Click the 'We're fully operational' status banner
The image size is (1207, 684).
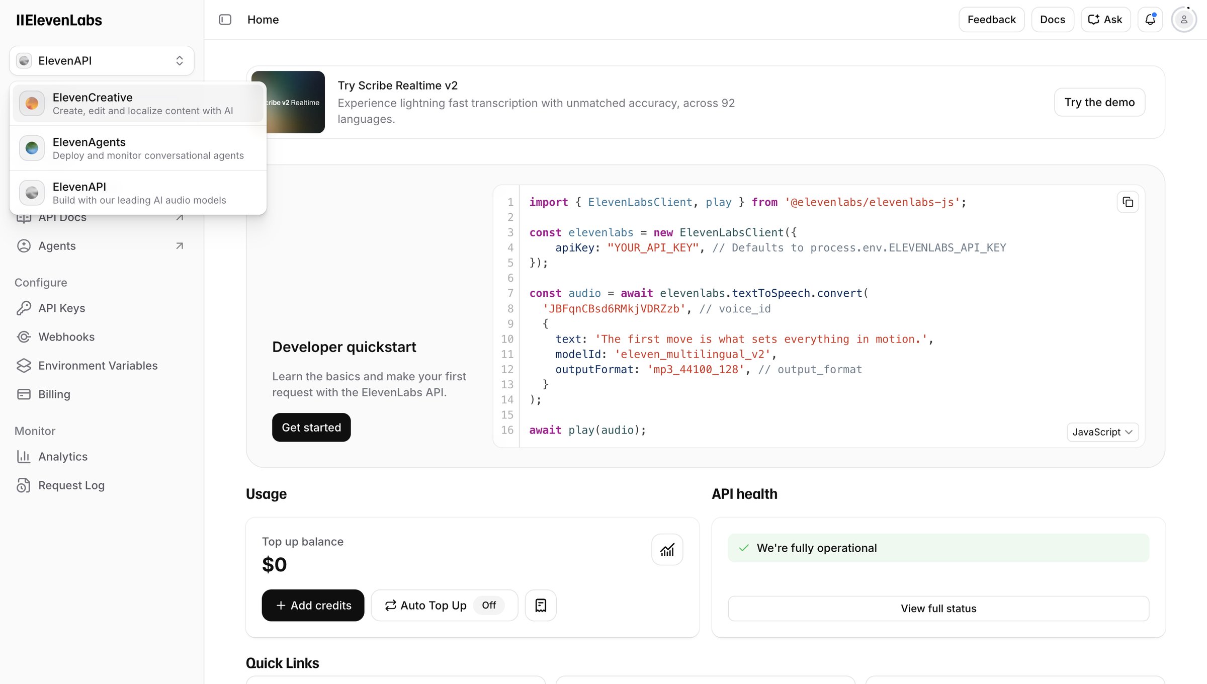point(938,548)
